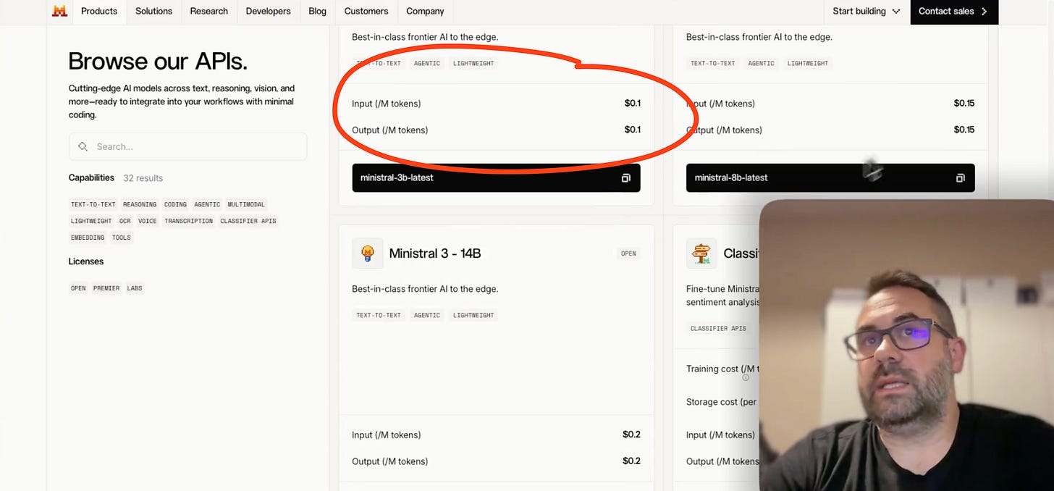Open the Ministral 3 - 14B card title
Viewport: 1054px width, 491px height.
(435, 253)
